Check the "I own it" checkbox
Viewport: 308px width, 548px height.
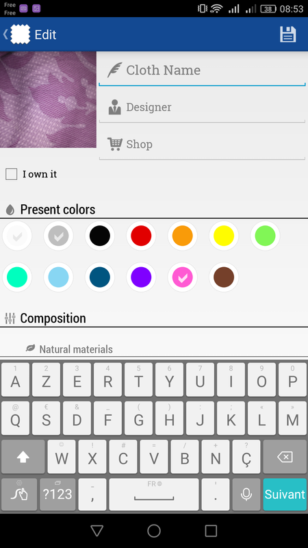coord(11,174)
